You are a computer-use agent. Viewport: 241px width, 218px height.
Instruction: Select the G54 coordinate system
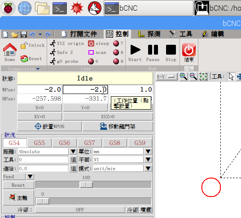coord(14,143)
